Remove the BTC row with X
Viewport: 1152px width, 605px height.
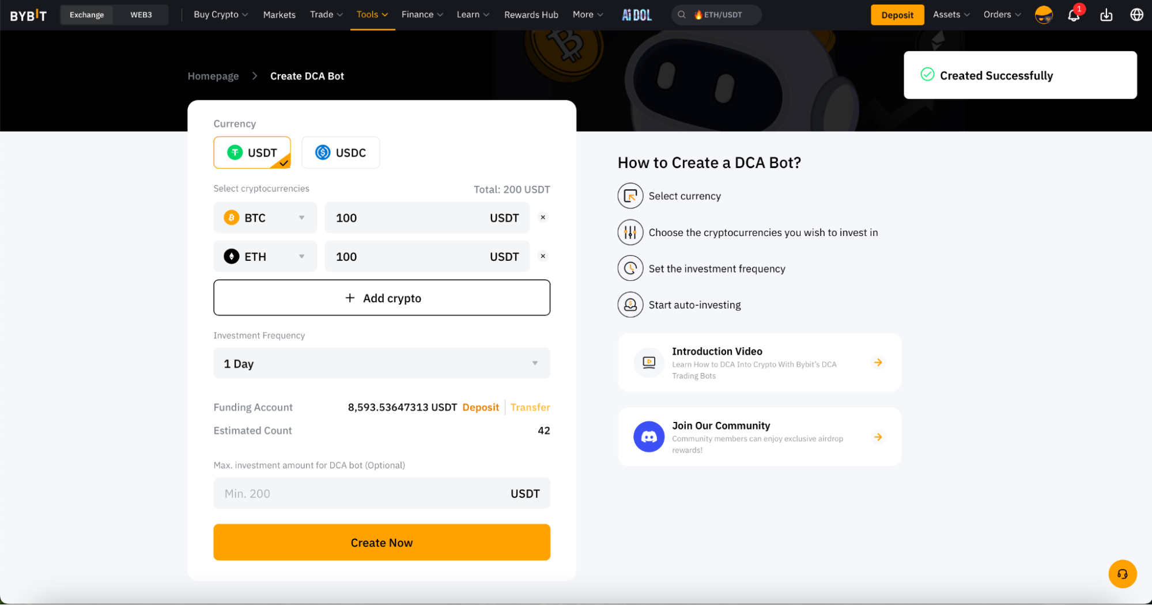coord(543,218)
